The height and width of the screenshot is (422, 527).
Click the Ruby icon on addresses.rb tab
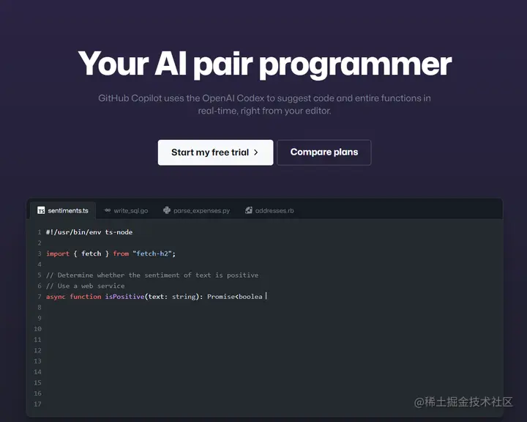[249, 210]
